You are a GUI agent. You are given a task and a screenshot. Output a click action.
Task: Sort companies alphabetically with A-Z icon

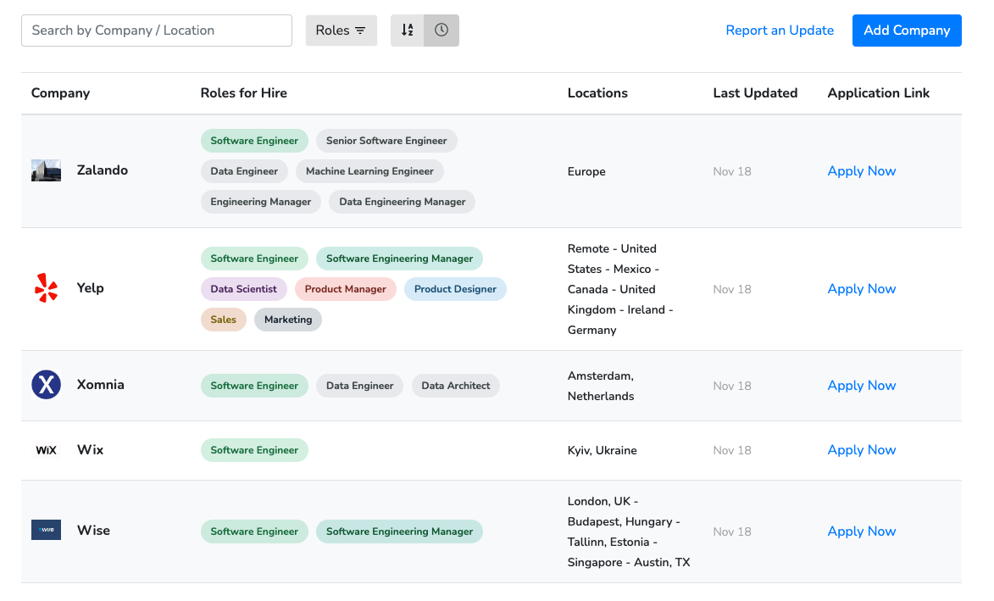point(407,31)
